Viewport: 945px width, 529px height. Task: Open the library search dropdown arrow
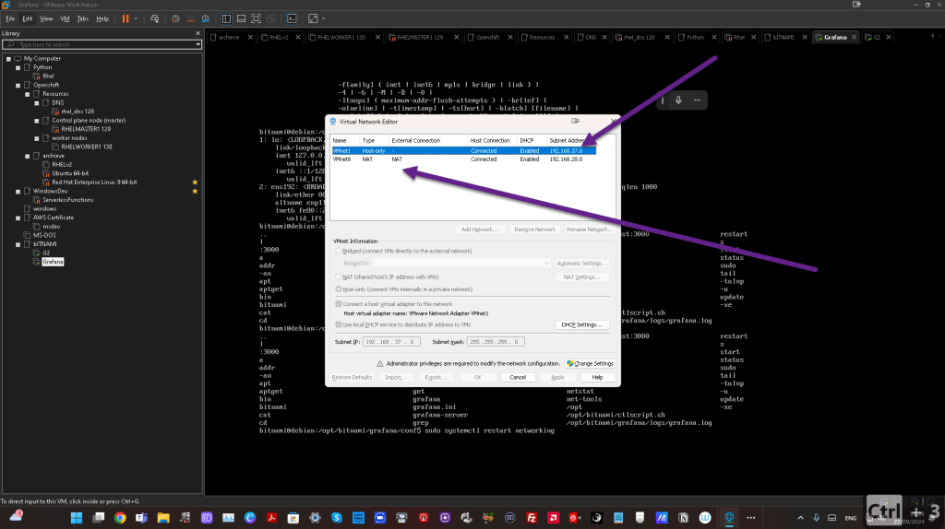click(197, 44)
